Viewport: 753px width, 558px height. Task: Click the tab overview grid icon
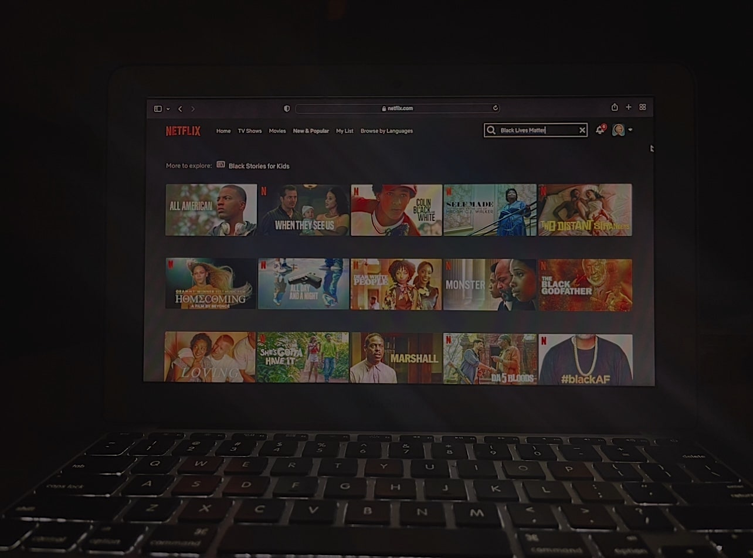642,107
